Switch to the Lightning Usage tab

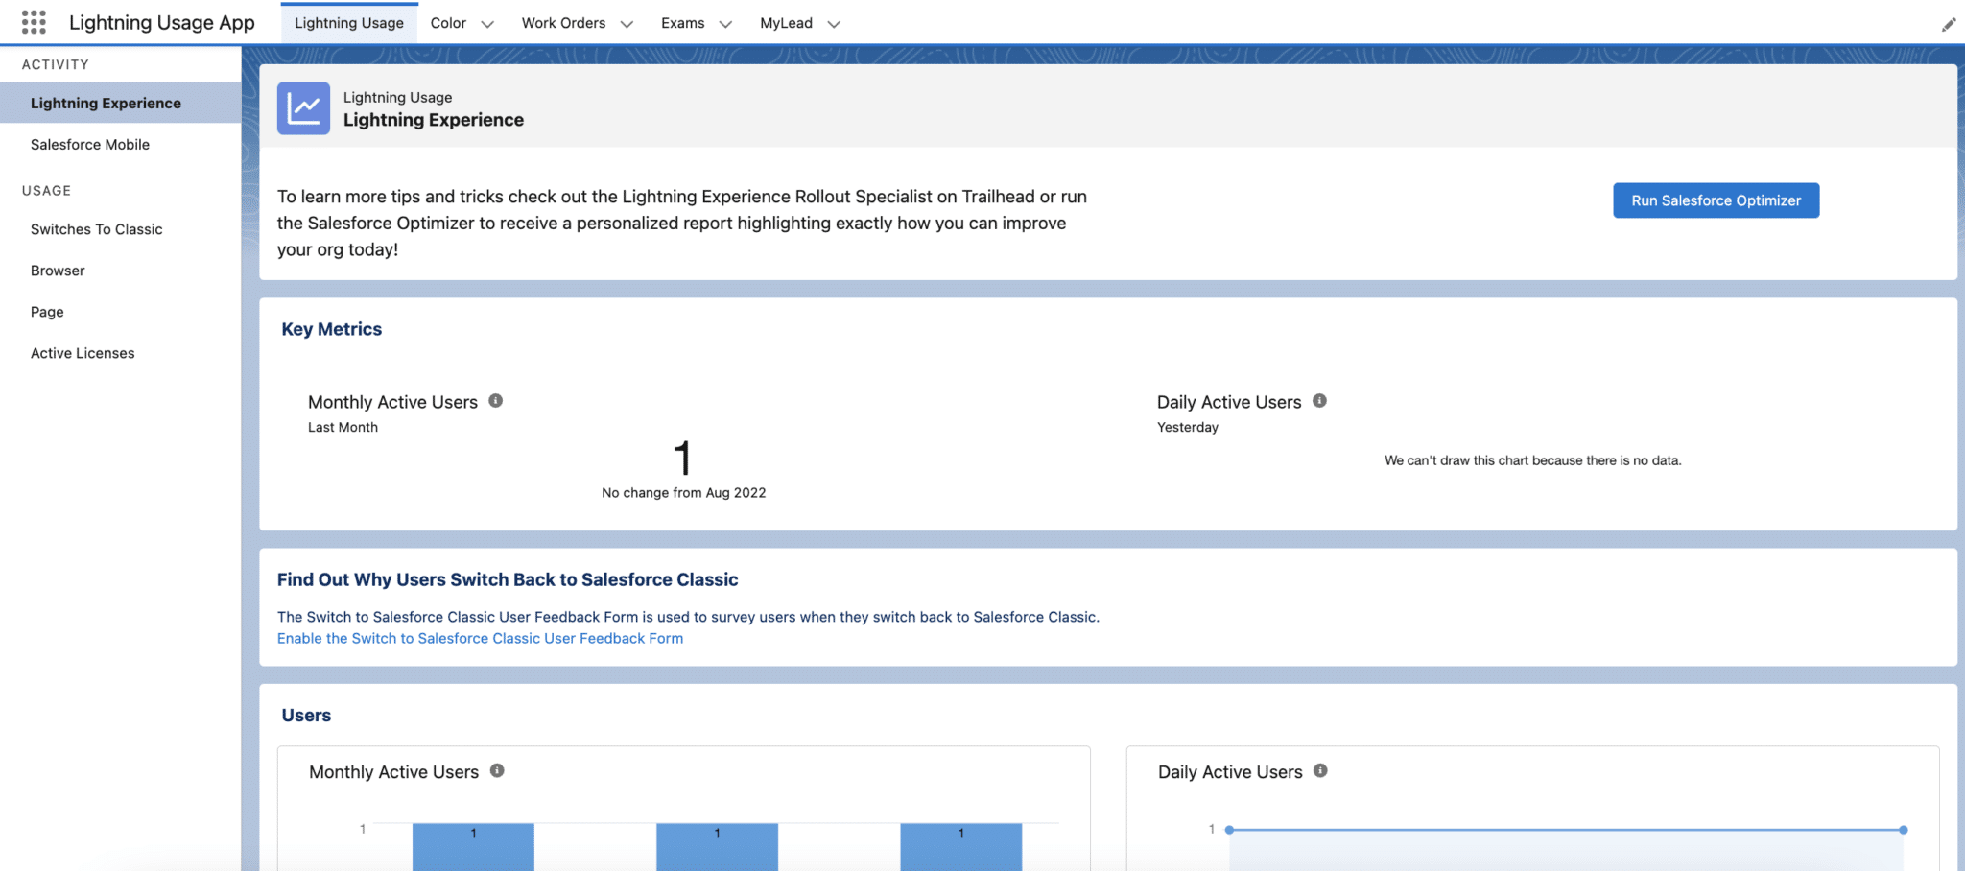point(349,22)
